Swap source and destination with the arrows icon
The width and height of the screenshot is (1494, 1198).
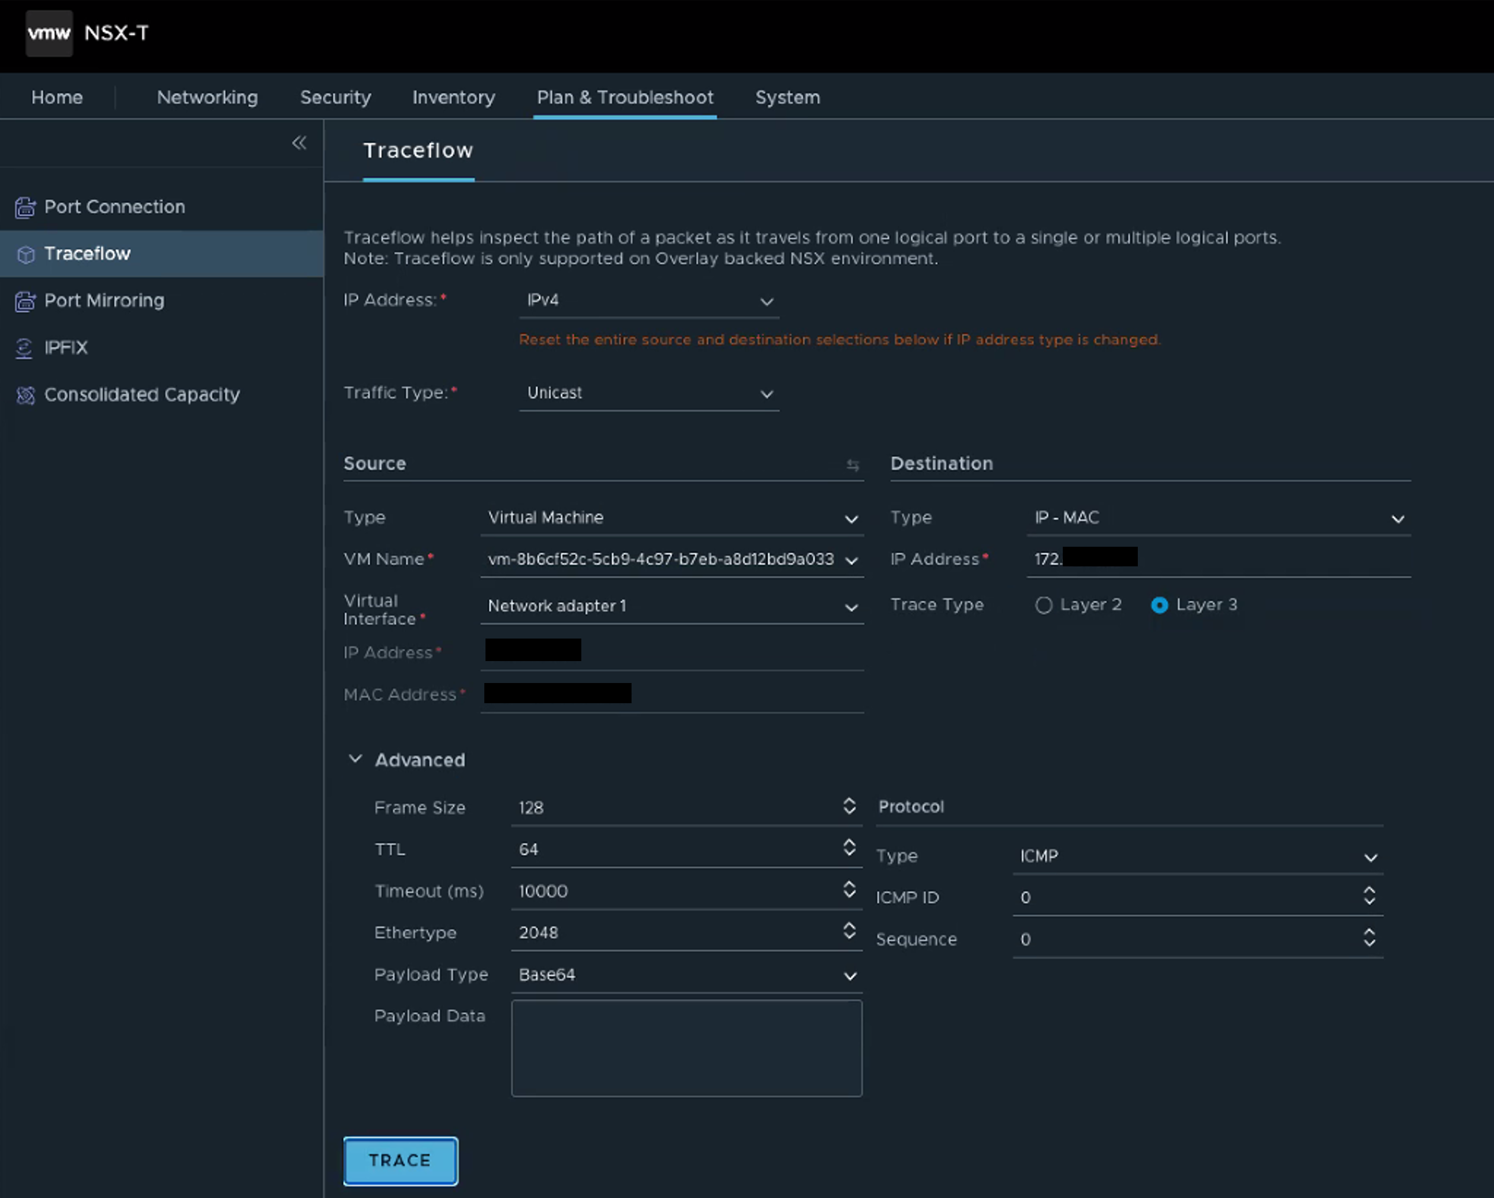coord(853,465)
